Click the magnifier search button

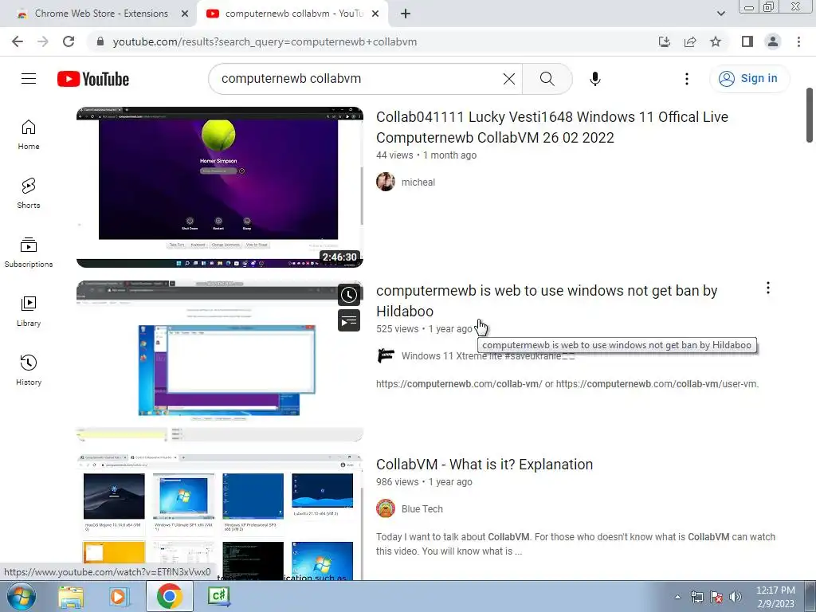(547, 79)
